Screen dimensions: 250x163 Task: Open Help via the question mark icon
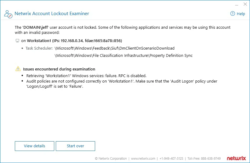[233, 14]
